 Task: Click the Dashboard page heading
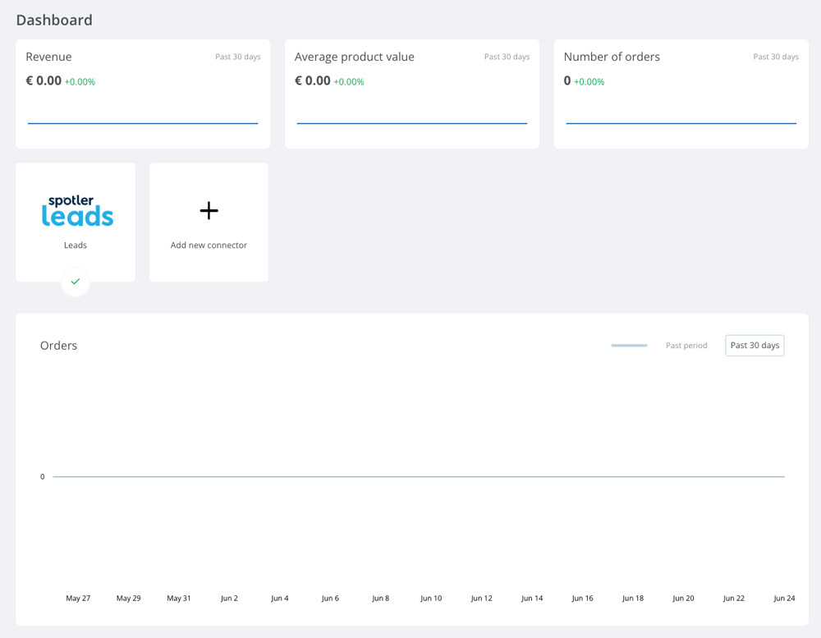click(54, 20)
